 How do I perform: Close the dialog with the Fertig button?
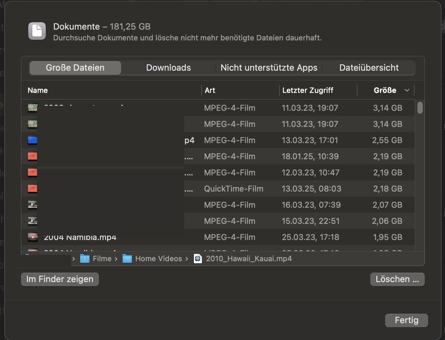[406, 320]
